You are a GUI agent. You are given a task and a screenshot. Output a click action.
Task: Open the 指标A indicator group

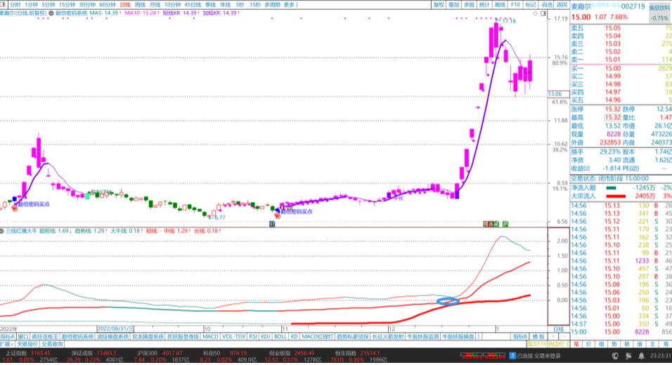coord(7,337)
